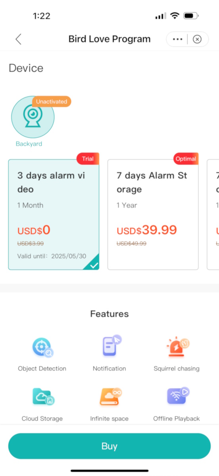The image size is (219, 476).
Task: Open the three-dots more options menu
Action: 178,39
